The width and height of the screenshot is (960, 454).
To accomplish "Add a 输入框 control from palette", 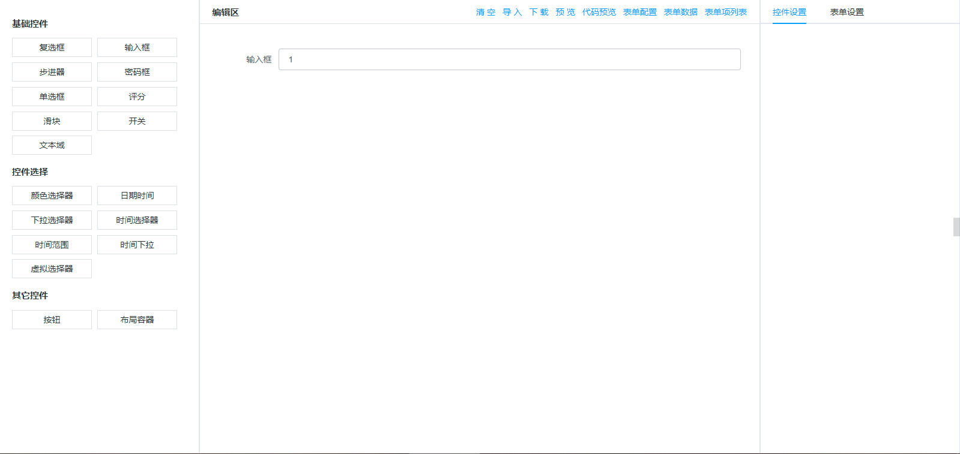I will [x=137, y=47].
